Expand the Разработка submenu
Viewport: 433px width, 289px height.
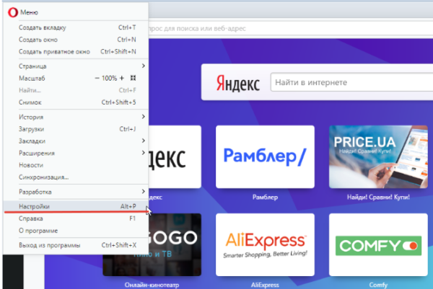point(76,192)
